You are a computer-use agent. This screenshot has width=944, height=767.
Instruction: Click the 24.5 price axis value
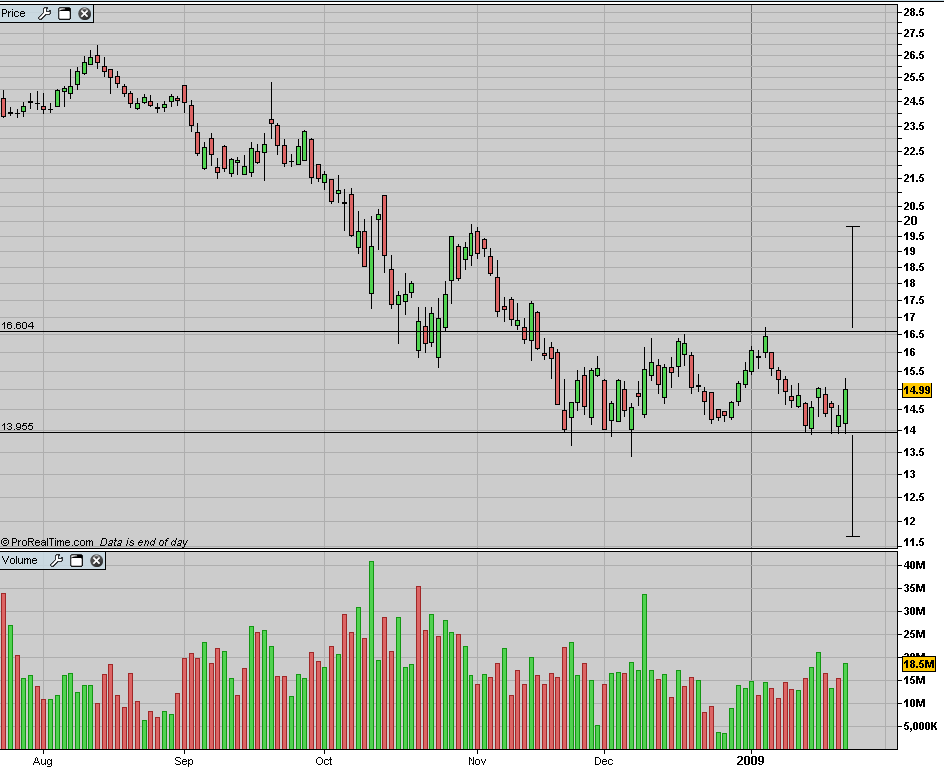pyautogui.click(x=914, y=101)
